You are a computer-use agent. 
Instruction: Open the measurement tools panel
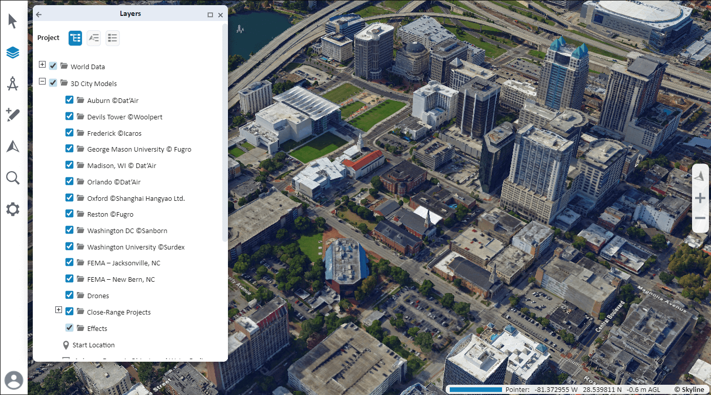pos(12,83)
